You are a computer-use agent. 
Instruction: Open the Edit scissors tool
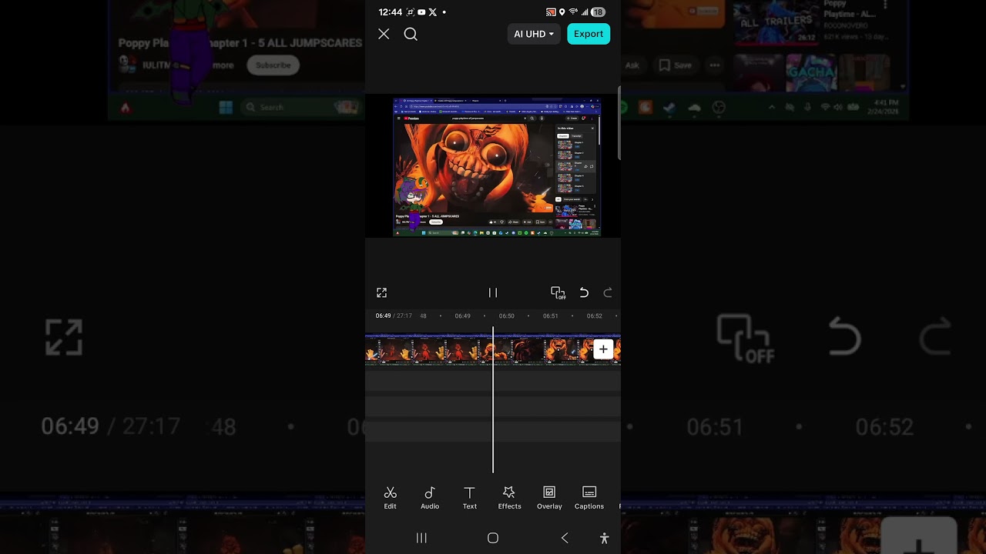[x=391, y=498]
